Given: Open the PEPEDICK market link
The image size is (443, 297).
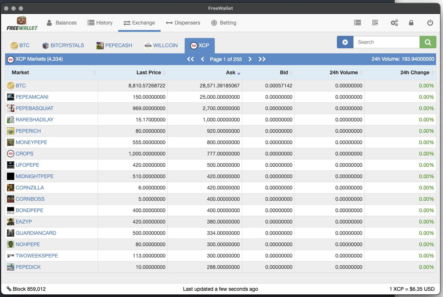Looking at the screenshot, I should click(x=28, y=267).
